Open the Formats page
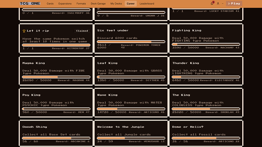Viewport: 262px width, 147px height. coord(81,3)
